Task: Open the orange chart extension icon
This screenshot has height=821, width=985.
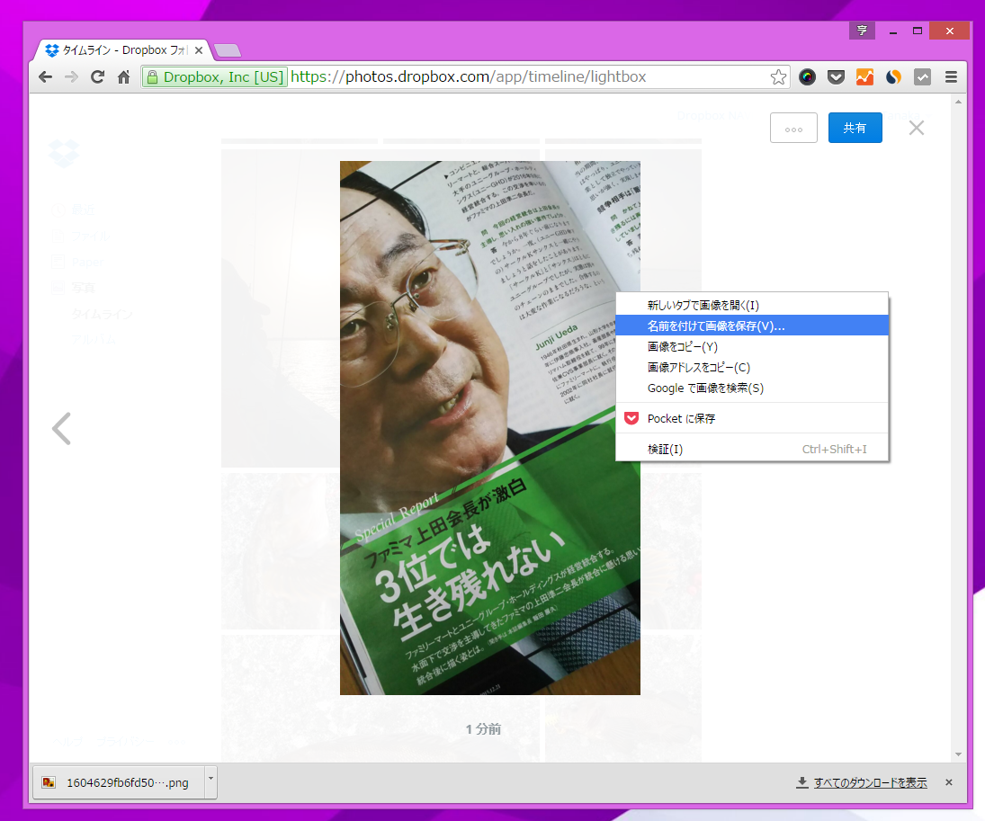Action: pos(865,77)
